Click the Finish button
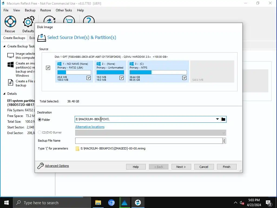 click(x=226, y=167)
